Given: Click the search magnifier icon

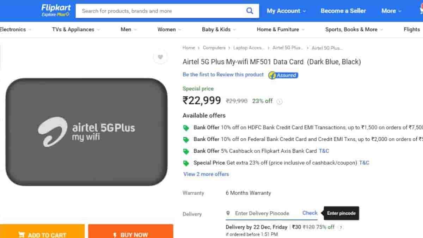Looking at the screenshot, I should (x=250, y=11).
